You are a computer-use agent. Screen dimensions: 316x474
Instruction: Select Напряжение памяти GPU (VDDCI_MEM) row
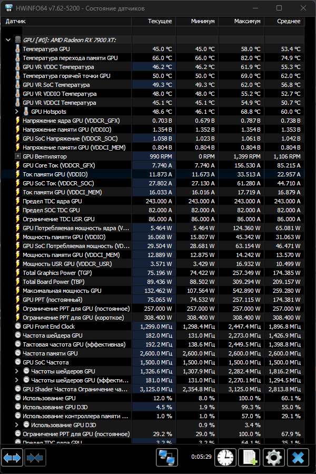click(153, 147)
